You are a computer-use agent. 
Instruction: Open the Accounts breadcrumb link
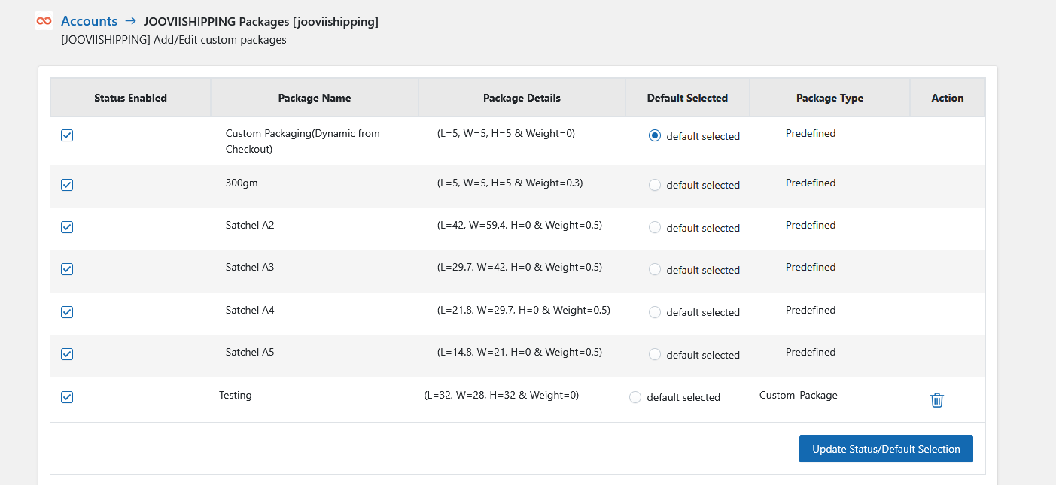(x=89, y=21)
